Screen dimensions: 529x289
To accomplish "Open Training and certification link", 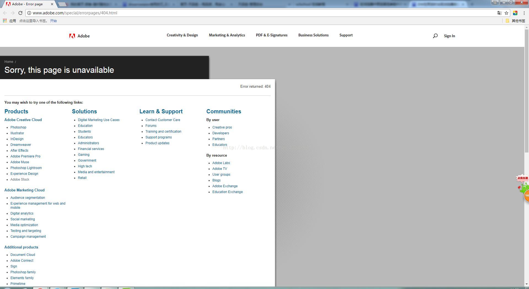I will tap(163, 132).
